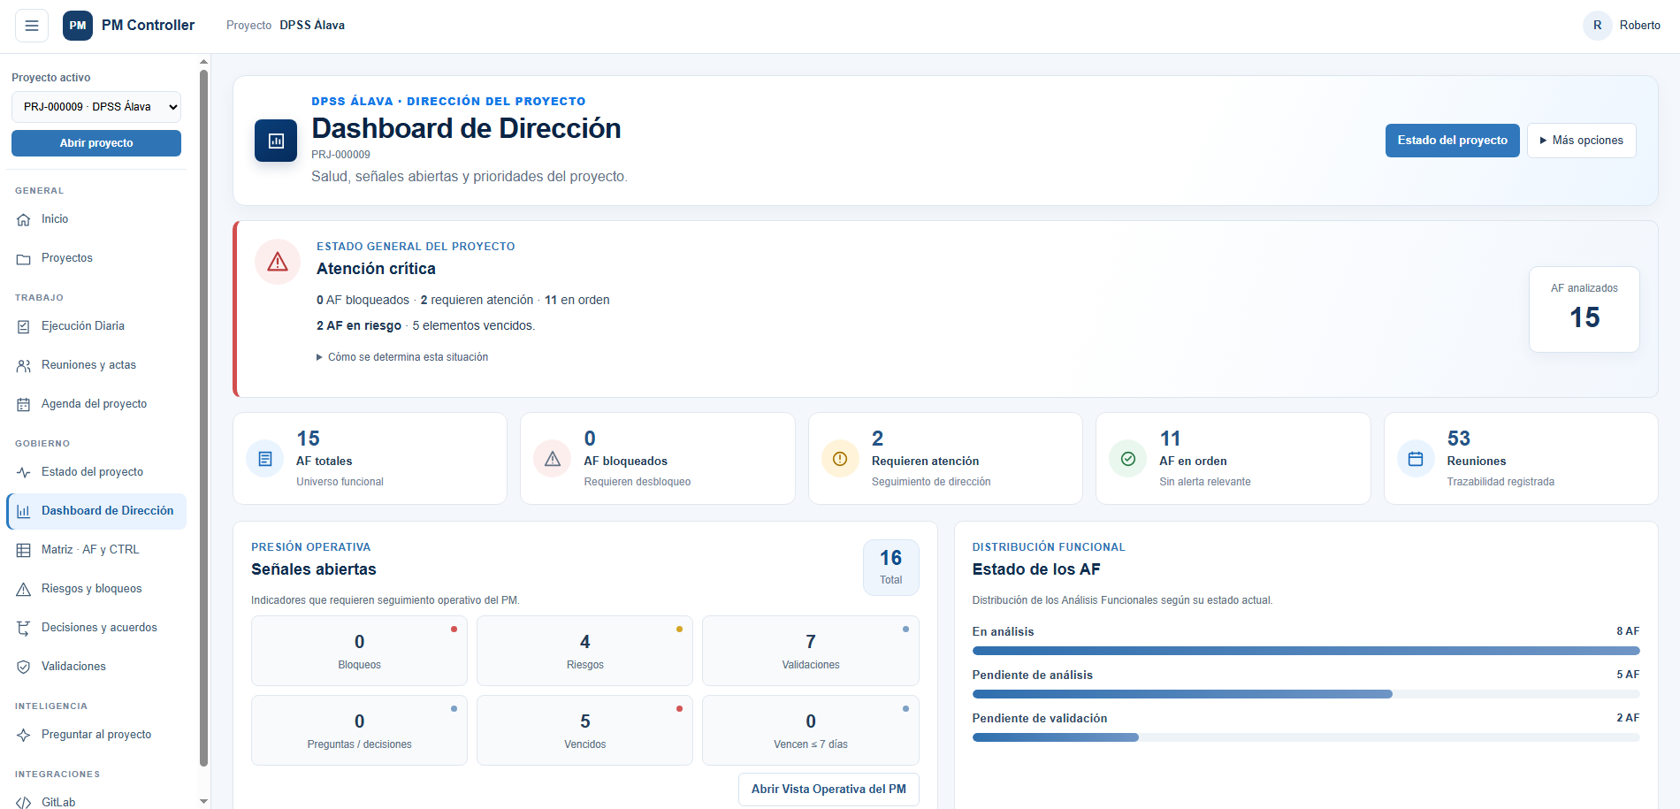
Task: Click the Requieren atención alert icon
Action: (x=840, y=459)
